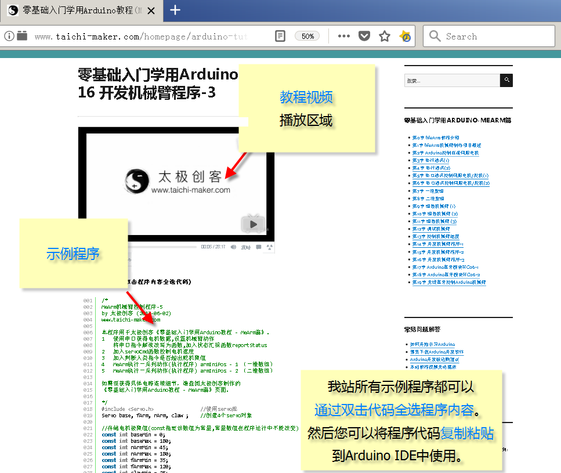
Task: Click the video progress bar
Action: pyautogui.click(x=162, y=247)
